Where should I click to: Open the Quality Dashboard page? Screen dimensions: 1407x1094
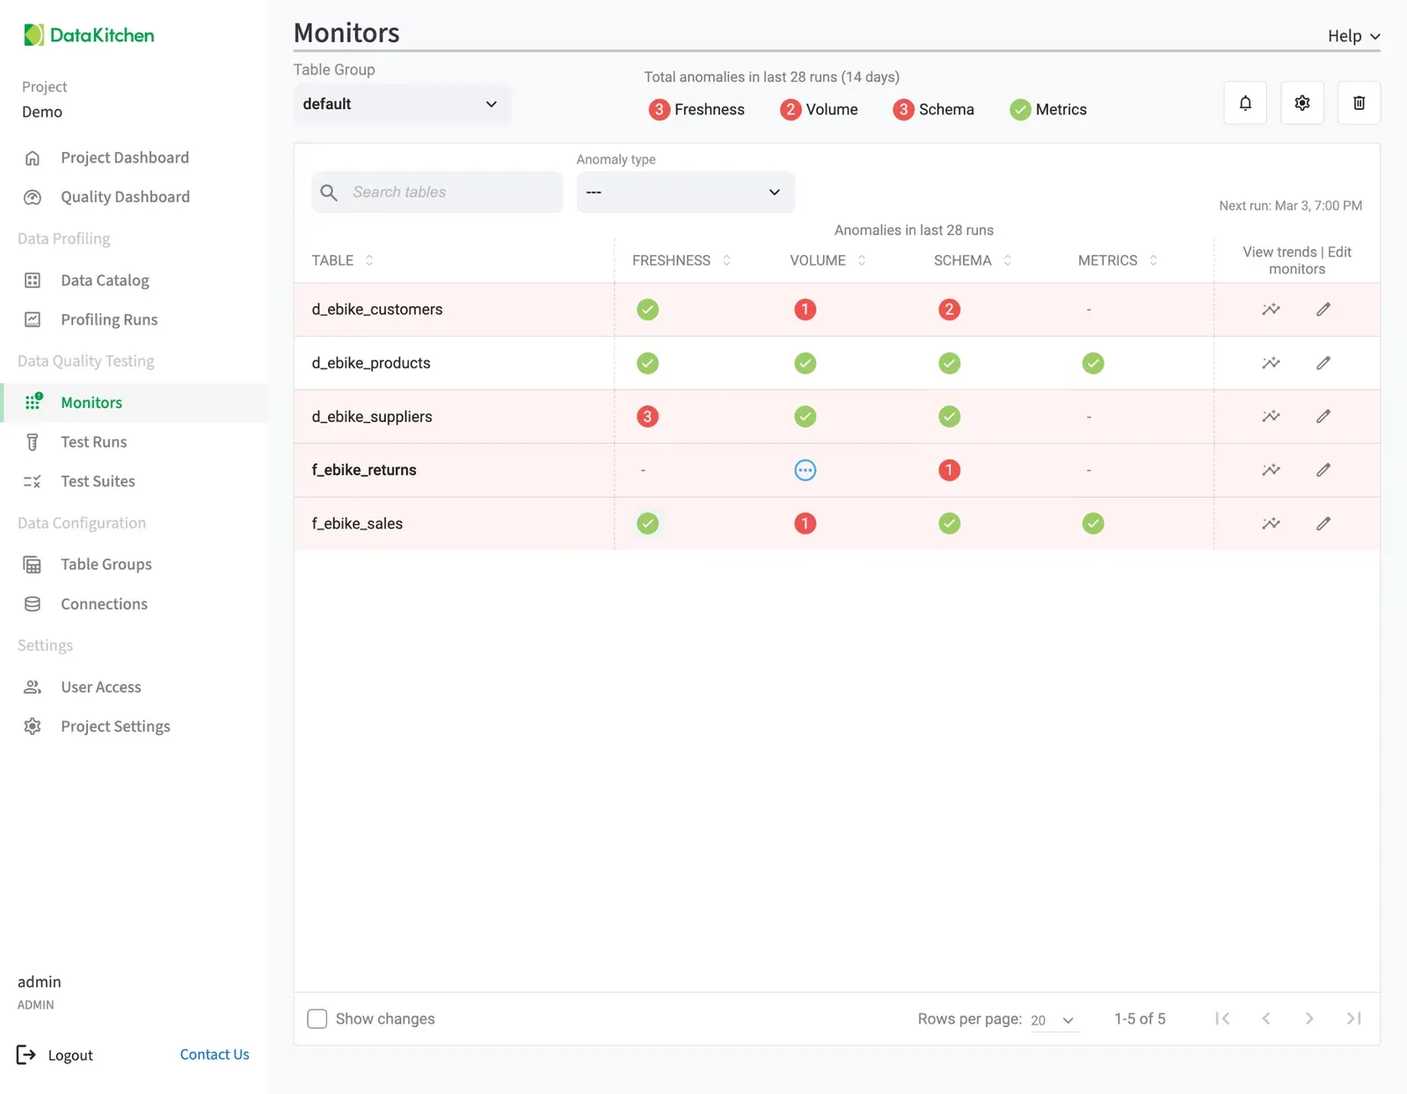point(125,196)
